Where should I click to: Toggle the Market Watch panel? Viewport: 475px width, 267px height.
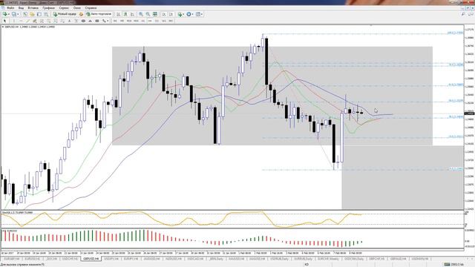[24, 14]
